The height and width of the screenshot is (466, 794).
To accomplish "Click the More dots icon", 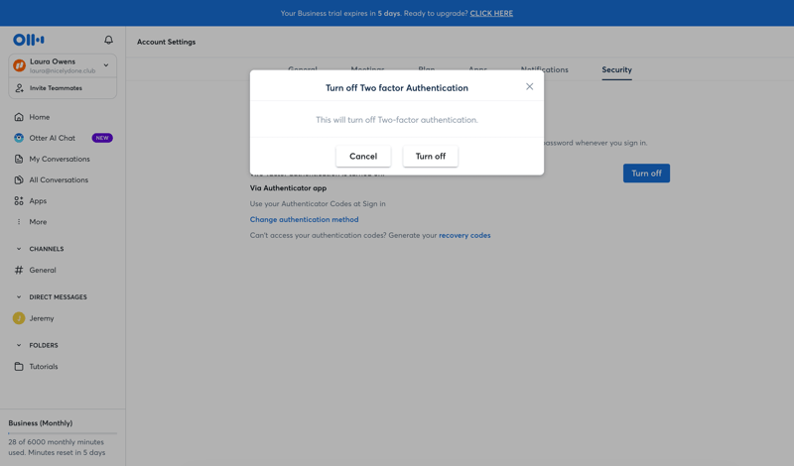I will 19,222.
